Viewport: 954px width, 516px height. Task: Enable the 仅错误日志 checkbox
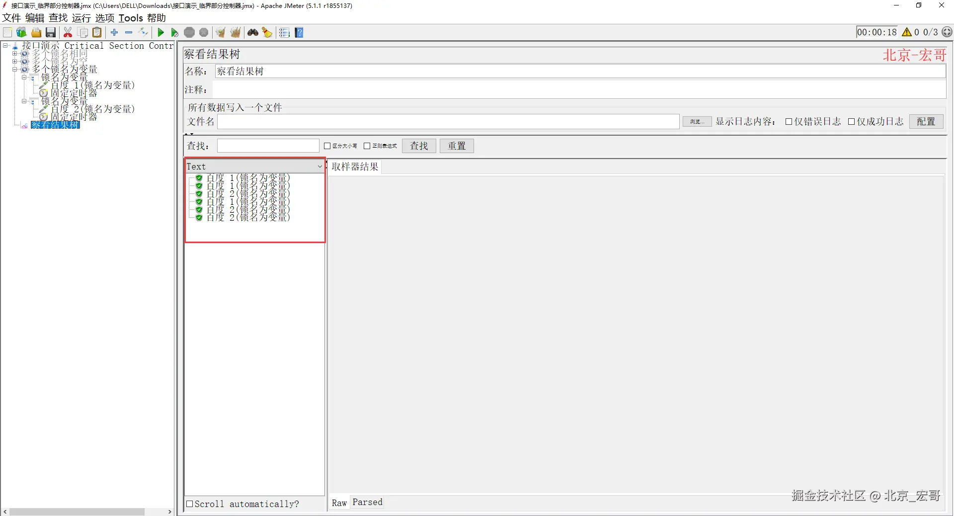(x=789, y=122)
